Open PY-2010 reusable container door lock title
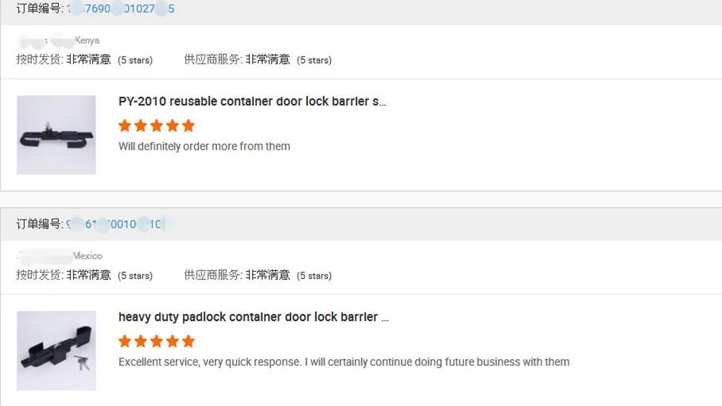 (252, 102)
